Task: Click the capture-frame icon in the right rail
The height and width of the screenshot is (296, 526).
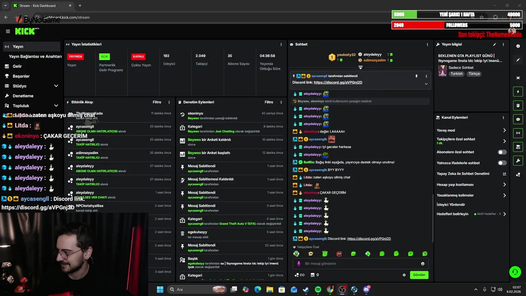Action: (518, 78)
